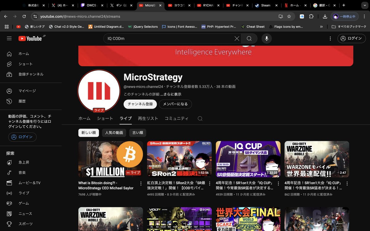Bookmark this page with the star icon

289,16
